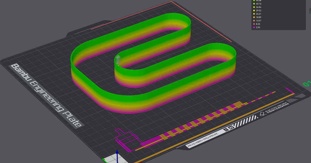Select the green spiral sliced model
Screen dimensions: 311x163
[x=153, y=63]
